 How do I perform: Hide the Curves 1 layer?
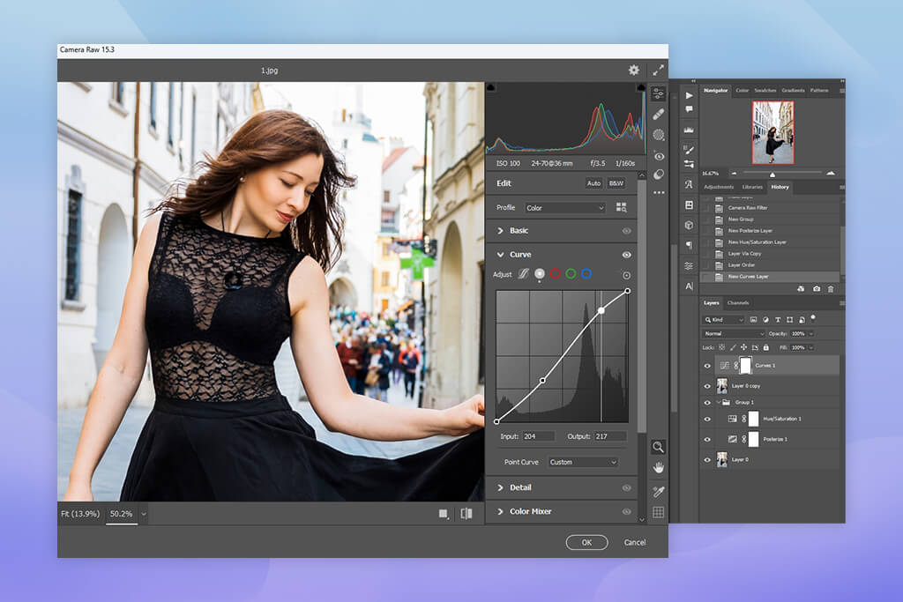[x=707, y=366]
